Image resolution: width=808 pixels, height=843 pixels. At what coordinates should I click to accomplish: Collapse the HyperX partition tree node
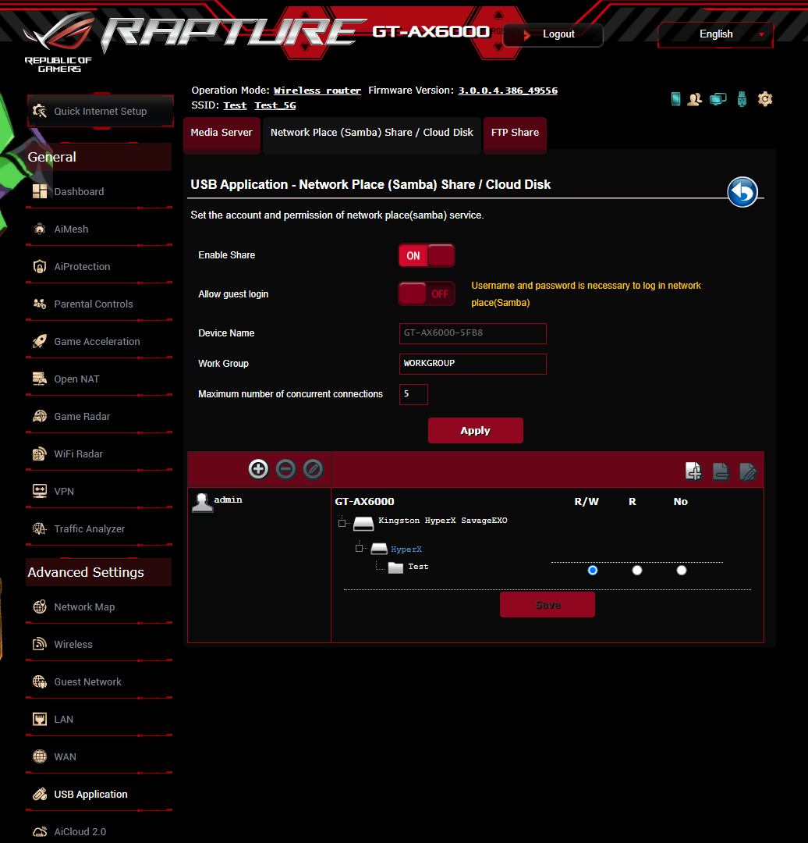pos(359,549)
